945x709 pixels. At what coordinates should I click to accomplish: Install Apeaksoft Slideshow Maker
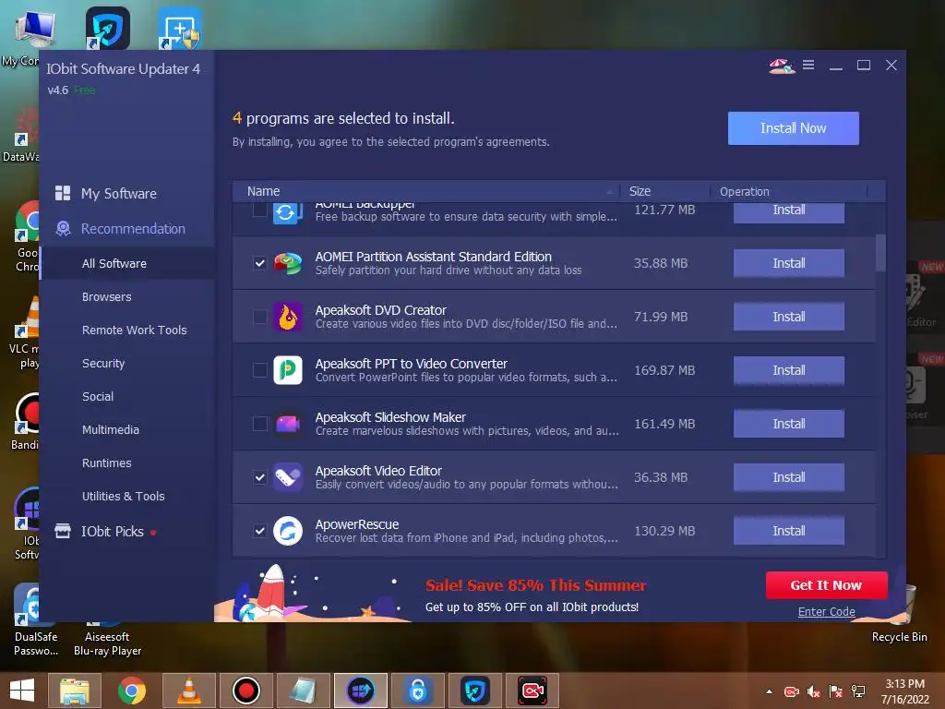pyautogui.click(x=788, y=424)
